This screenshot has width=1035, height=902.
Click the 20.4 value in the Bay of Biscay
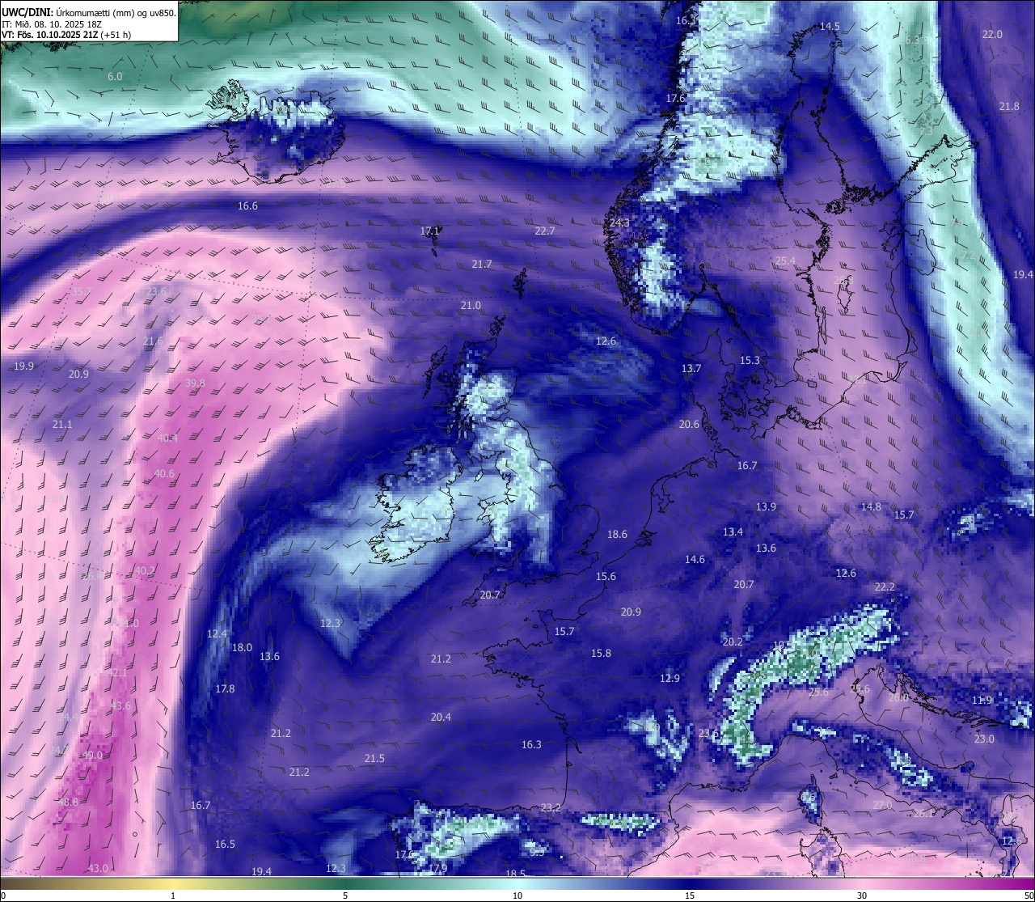pos(441,718)
